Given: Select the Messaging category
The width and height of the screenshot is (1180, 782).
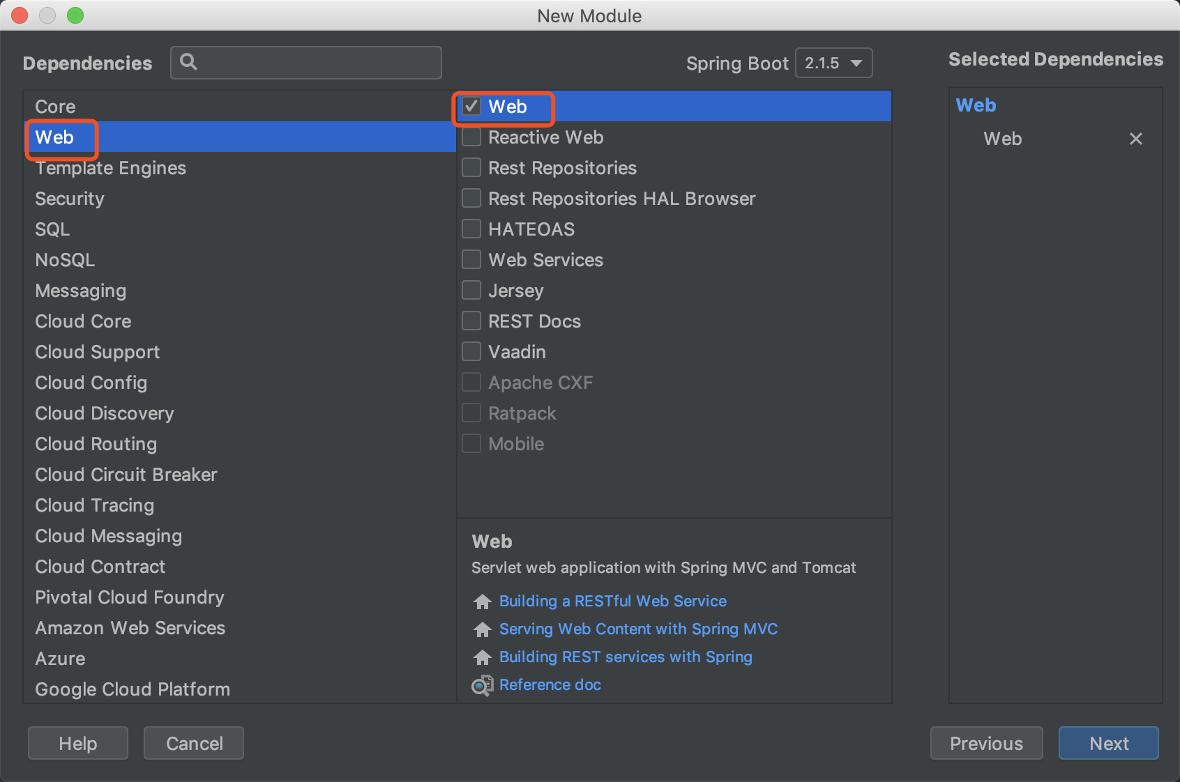Looking at the screenshot, I should 240,291.
